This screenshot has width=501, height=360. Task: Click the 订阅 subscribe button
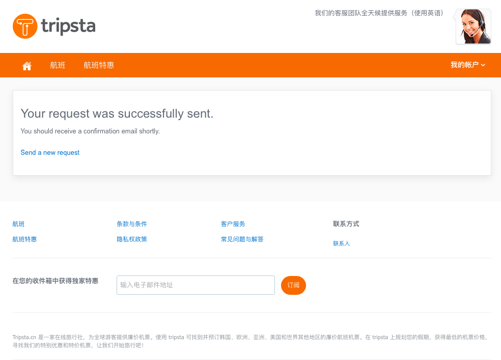(293, 285)
